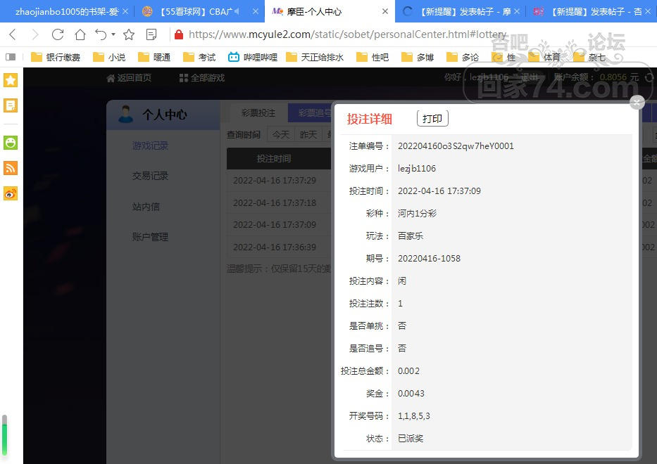657x464 pixels.
Task: Click the undo closed tab icon
Action: click(101, 34)
